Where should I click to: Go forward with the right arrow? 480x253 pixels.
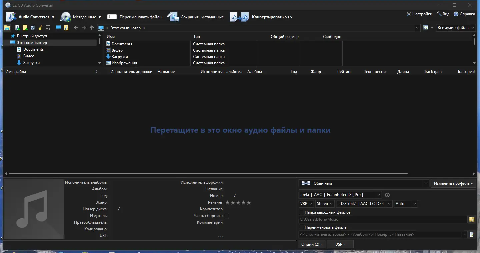84,28
